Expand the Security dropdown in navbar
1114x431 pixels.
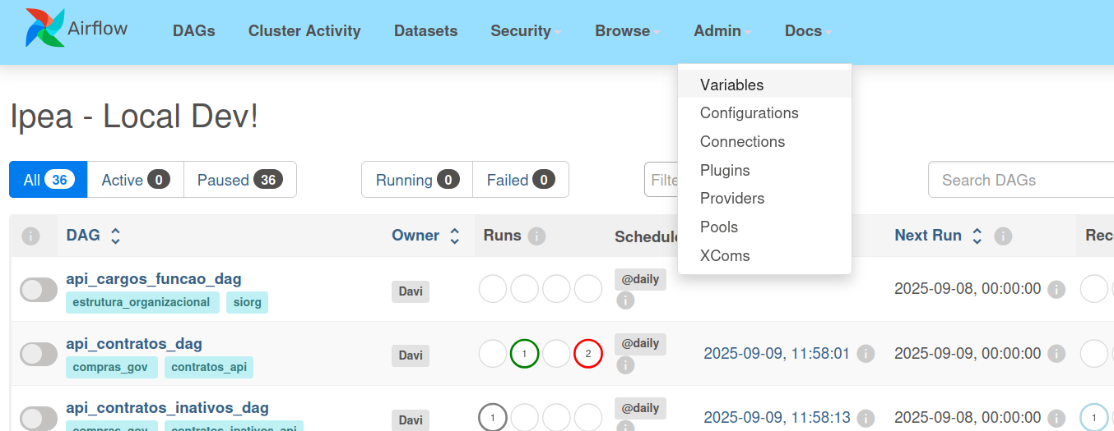(x=526, y=31)
